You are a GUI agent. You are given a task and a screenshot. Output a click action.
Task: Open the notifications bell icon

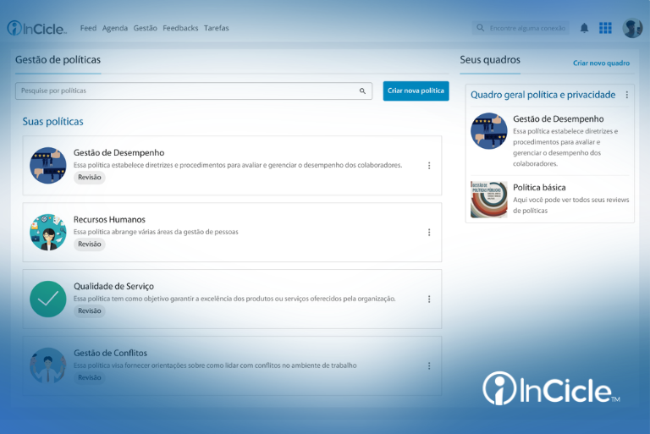click(x=584, y=28)
